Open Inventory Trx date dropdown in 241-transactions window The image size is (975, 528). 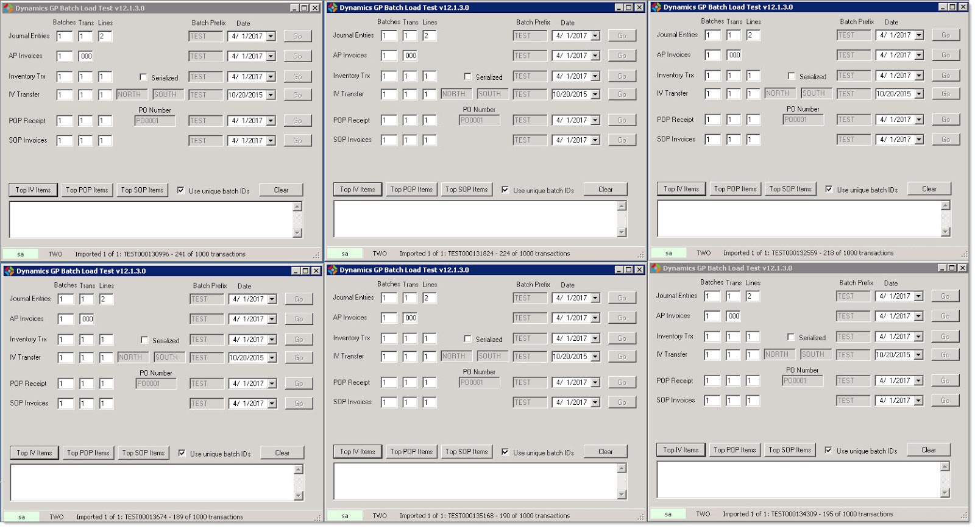click(271, 77)
